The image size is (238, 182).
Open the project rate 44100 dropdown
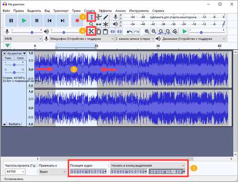15,171
